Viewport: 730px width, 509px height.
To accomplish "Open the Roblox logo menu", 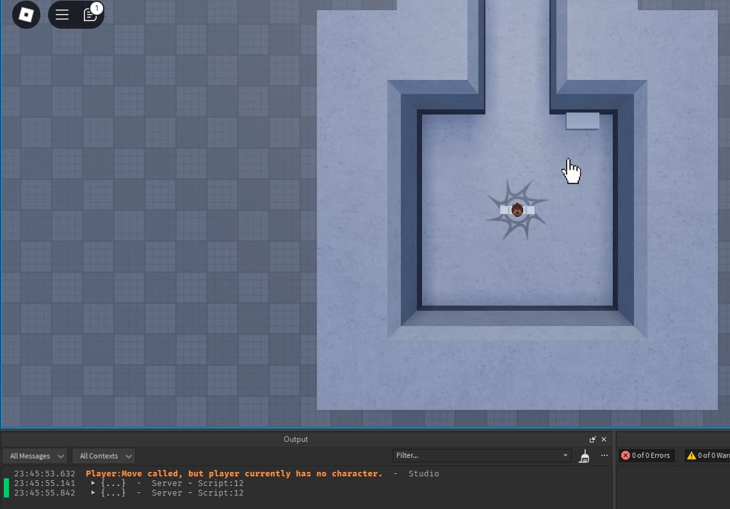I will pyautogui.click(x=26, y=15).
